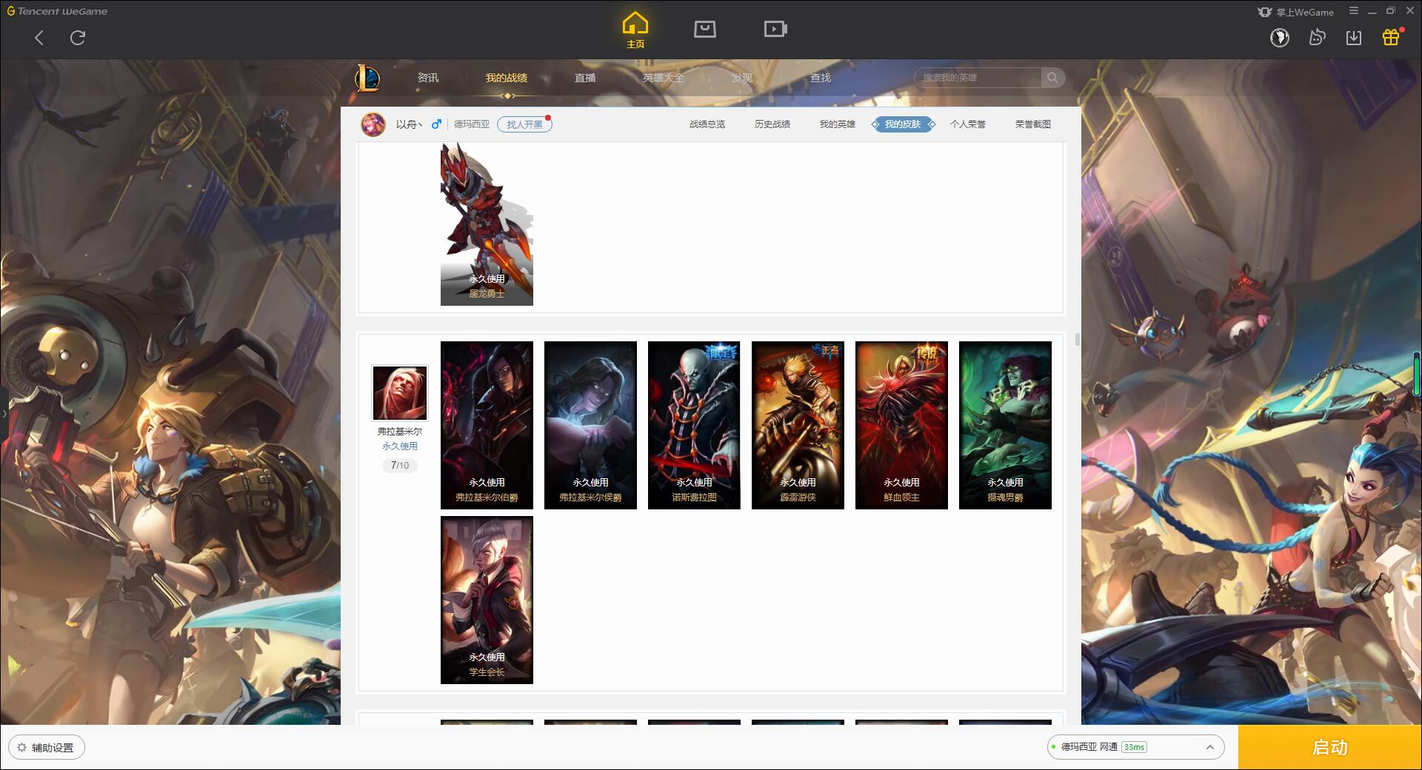
Task: Open the 屠龙勇士 skin card
Action: (487, 224)
